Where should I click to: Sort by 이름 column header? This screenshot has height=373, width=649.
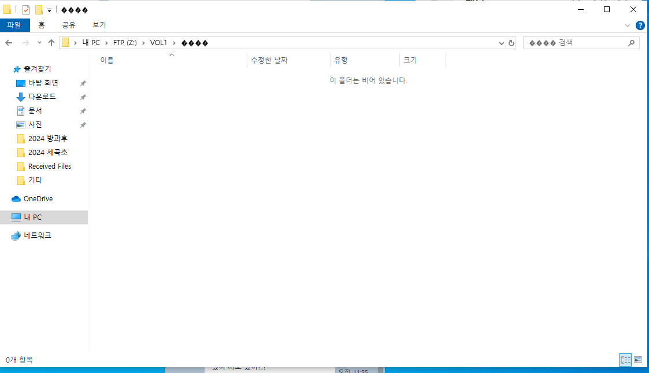pyautogui.click(x=107, y=61)
